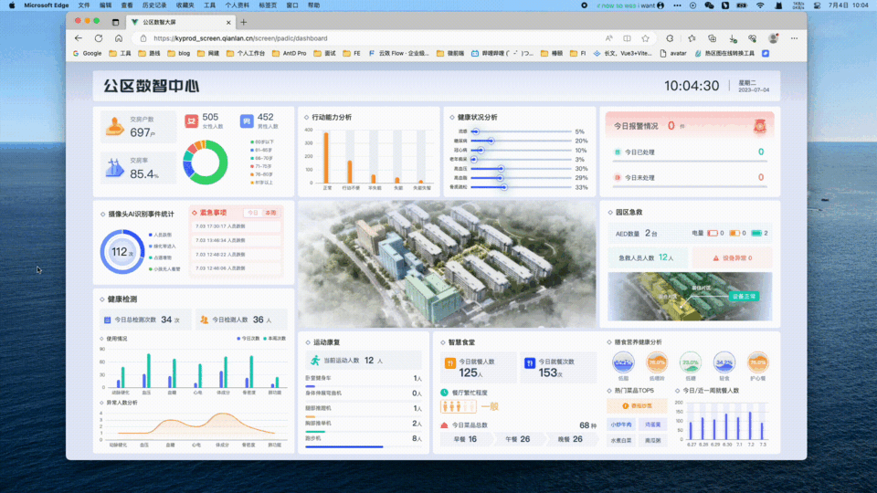Click the green full battery icon
The width and height of the screenshot is (877, 493).
coord(756,233)
